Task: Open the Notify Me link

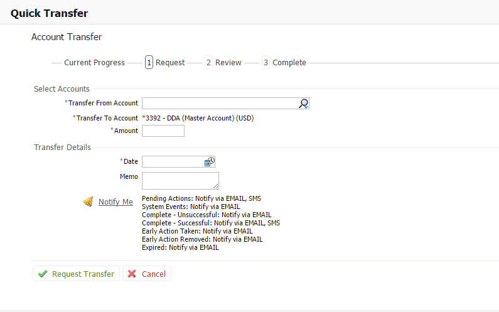Action: [x=115, y=202]
